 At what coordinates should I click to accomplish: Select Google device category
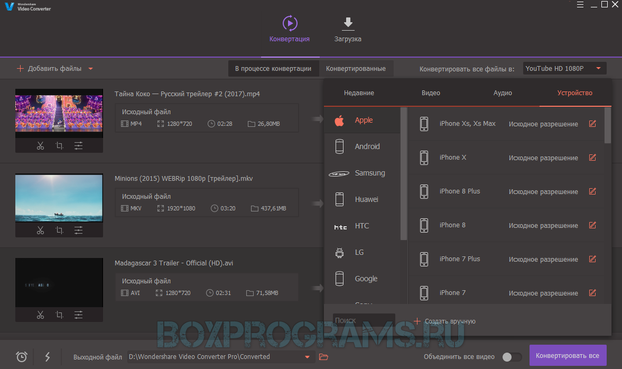click(x=363, y=279)
